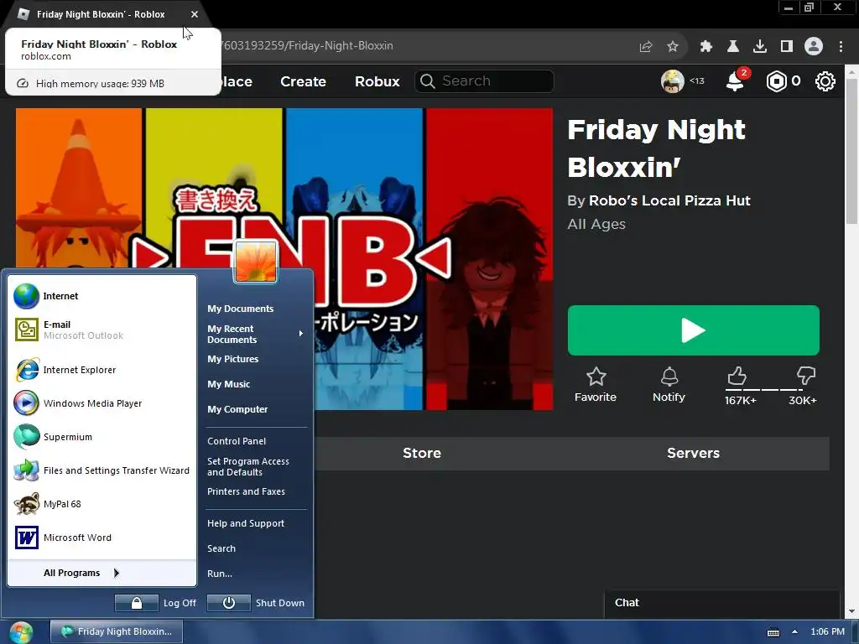Select Friday Night Bloxxin taskbar button
The image size is (859, 644).
pos(117,632)
